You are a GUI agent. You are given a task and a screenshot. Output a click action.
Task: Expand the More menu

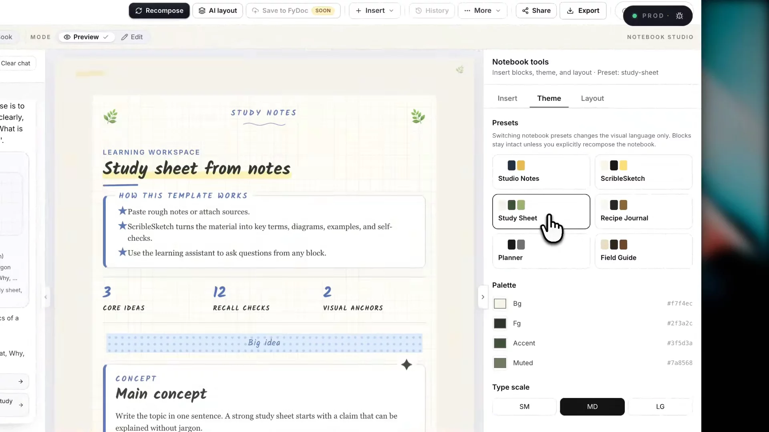coord(482,11)
